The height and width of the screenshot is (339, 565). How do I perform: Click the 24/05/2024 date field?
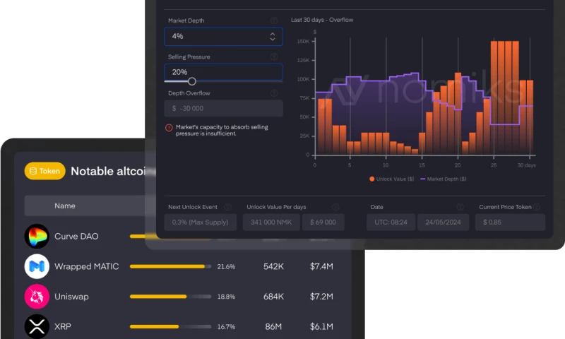443,222
